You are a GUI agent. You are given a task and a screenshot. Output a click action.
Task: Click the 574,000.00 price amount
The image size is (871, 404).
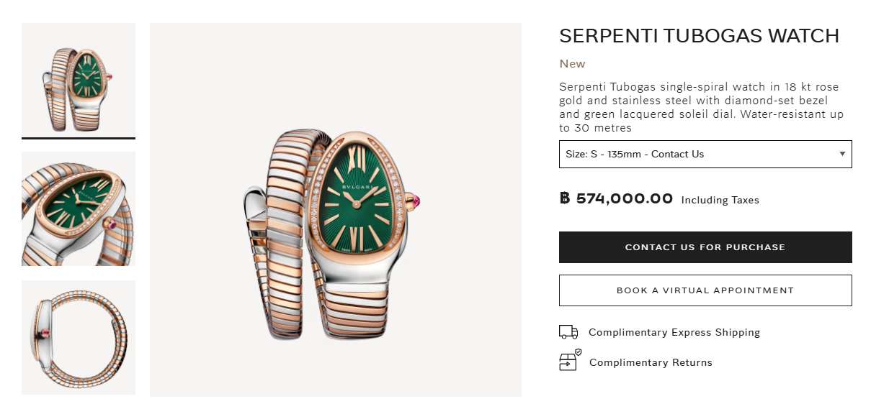(625, 199)
